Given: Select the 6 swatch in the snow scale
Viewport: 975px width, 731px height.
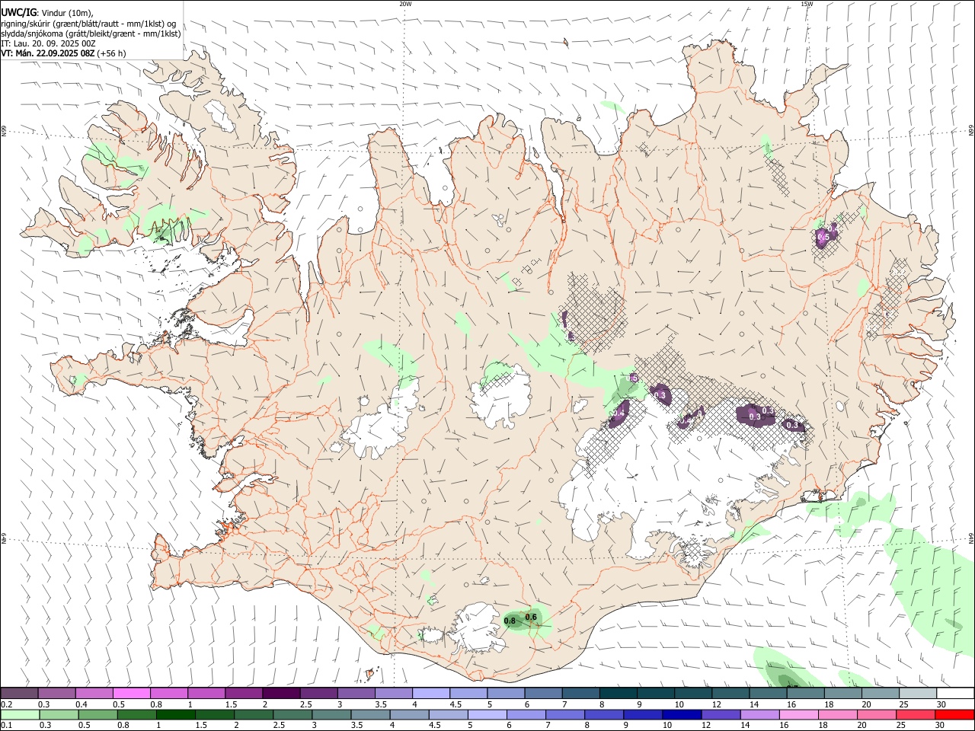Looking at the screenshot, I should 543,693.
